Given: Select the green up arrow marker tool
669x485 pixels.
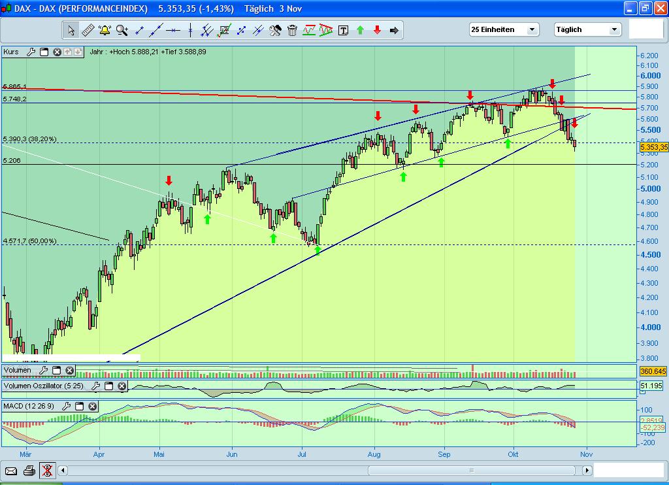Looking at the screenshot, I should (360, 29).
